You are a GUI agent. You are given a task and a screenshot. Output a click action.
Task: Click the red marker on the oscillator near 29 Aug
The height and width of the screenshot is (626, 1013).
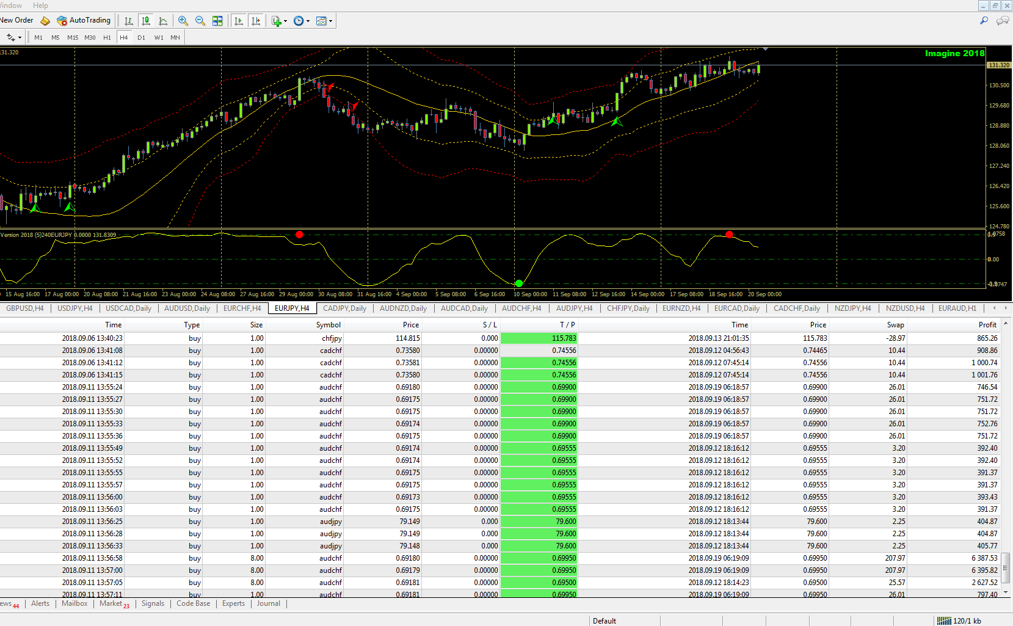(299, 235)
